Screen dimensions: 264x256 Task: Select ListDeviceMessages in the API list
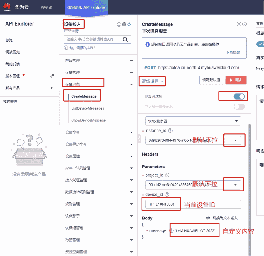coord(87,108)
